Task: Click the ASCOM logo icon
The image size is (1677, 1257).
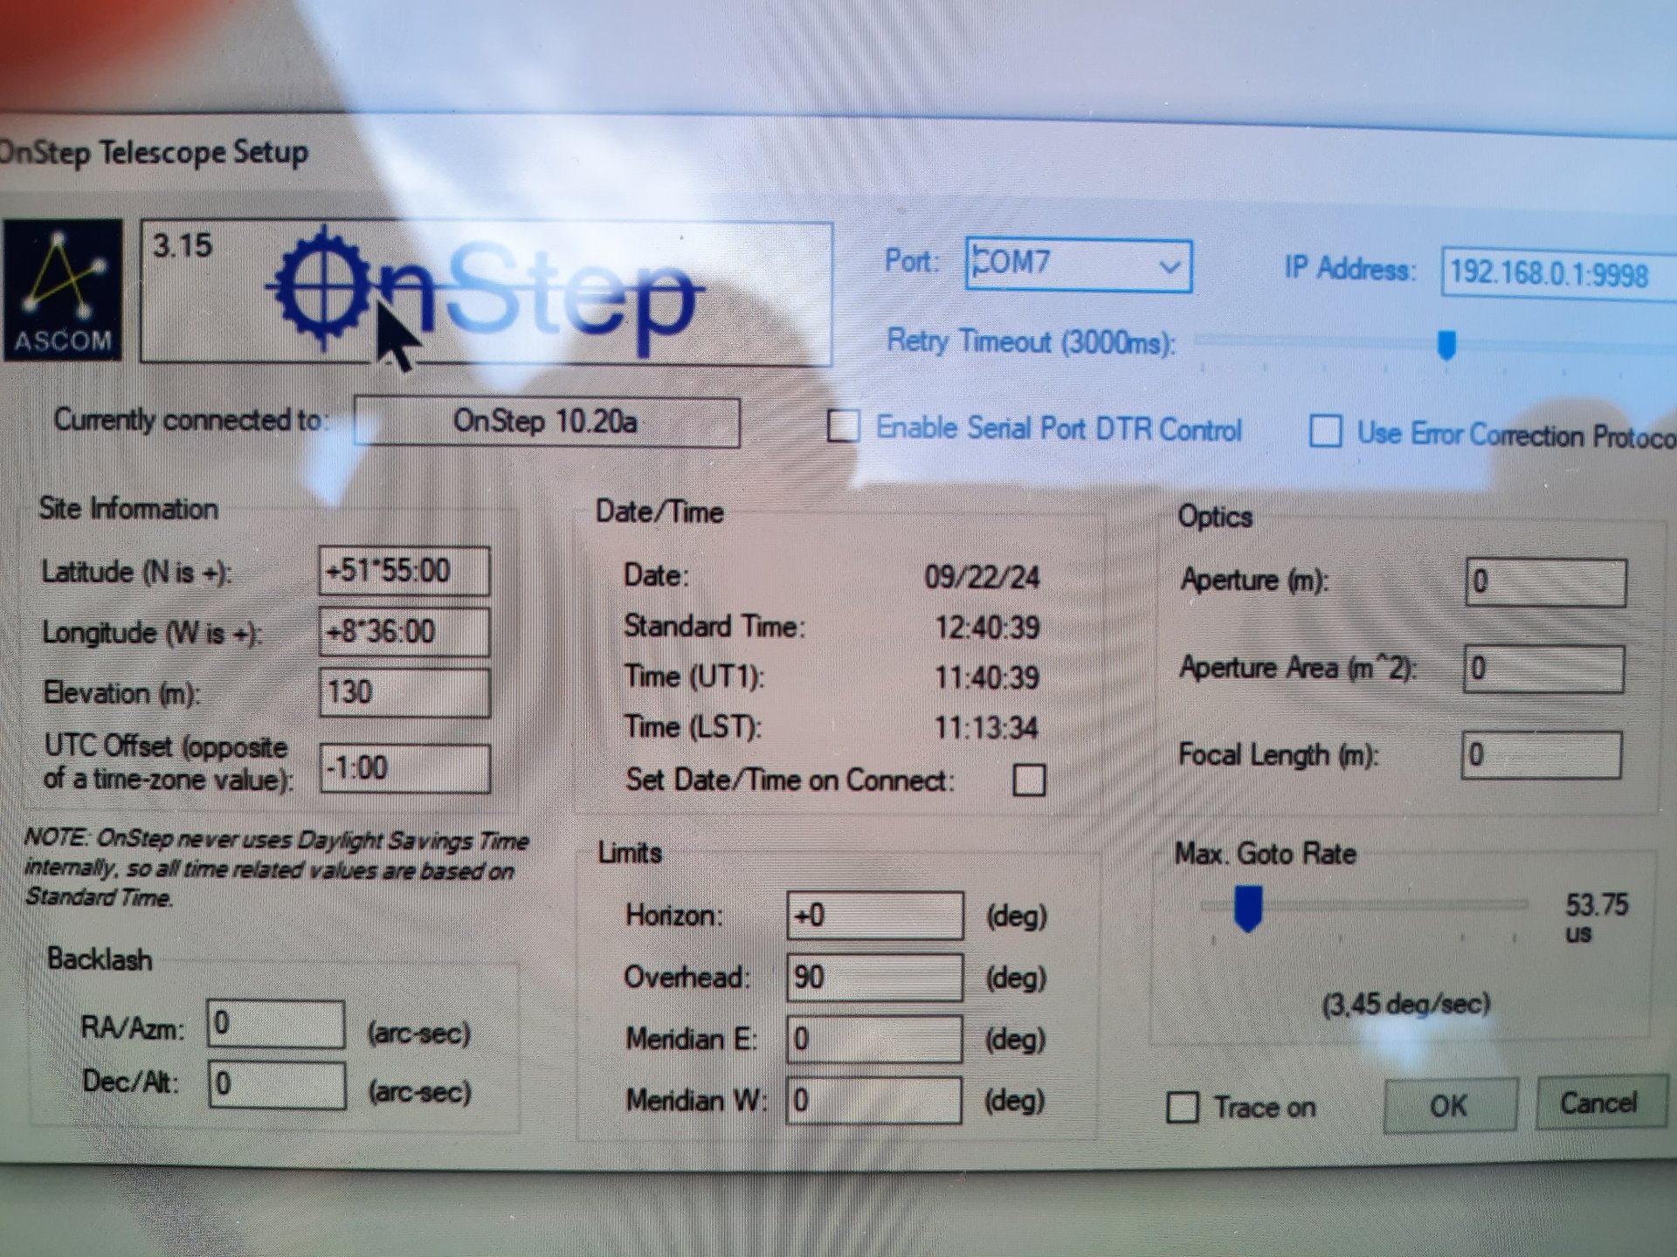Action: 62,291
